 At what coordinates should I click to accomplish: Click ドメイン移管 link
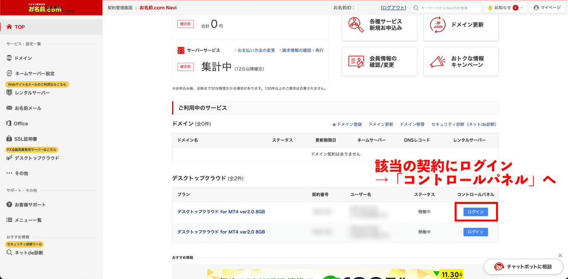[412, 124]
